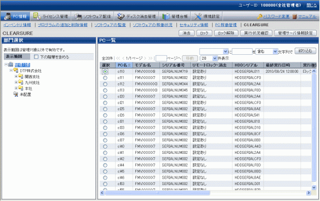This screenshot has height=201, width=320.
Task: Open the filter column dropdown
Action: point(214,51)
